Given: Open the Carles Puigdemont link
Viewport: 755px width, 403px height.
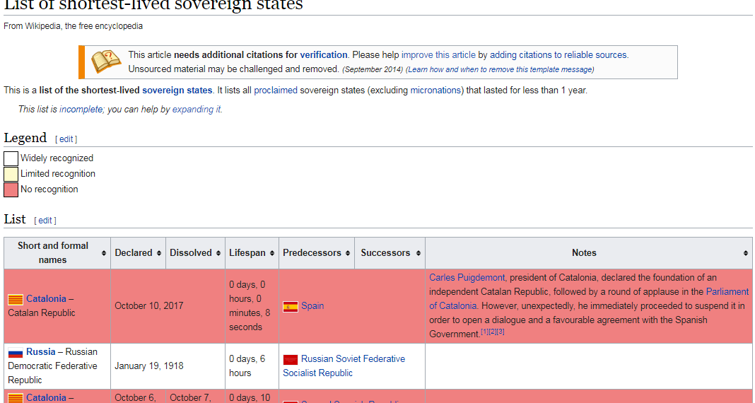Looking at the screenshot, I should pos(467,277).
